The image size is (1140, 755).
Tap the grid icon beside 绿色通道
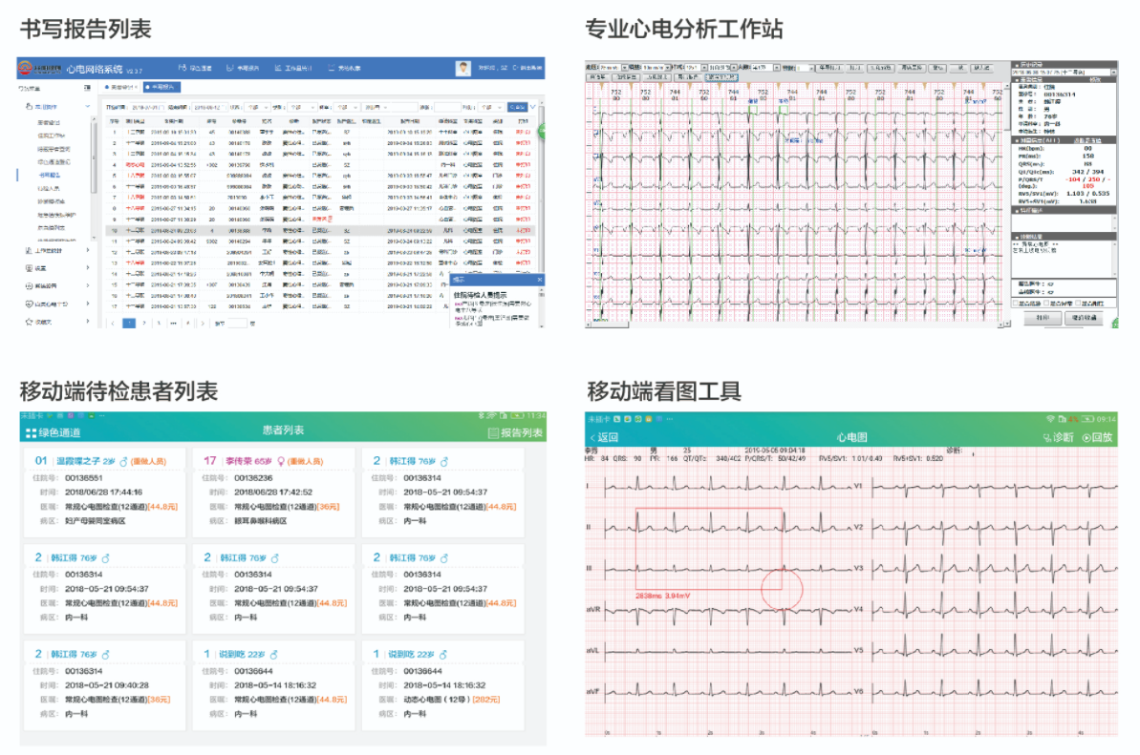pos(31,432)
